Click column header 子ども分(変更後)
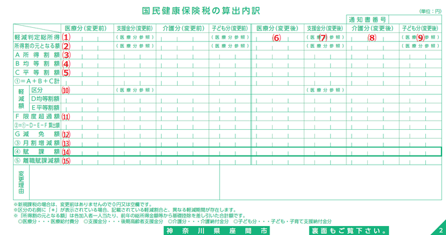446x235 pixels. 420,28
